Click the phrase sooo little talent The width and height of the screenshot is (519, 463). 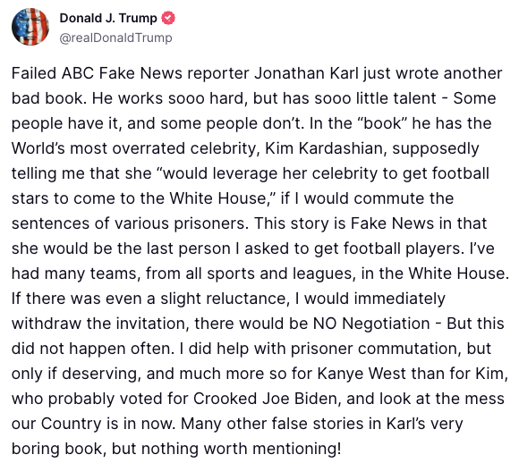[x=375, y=98]
